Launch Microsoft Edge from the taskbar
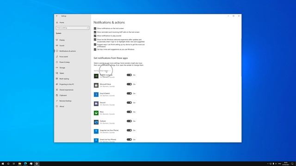The image size is (296, 166). click(x=25, y=164)
